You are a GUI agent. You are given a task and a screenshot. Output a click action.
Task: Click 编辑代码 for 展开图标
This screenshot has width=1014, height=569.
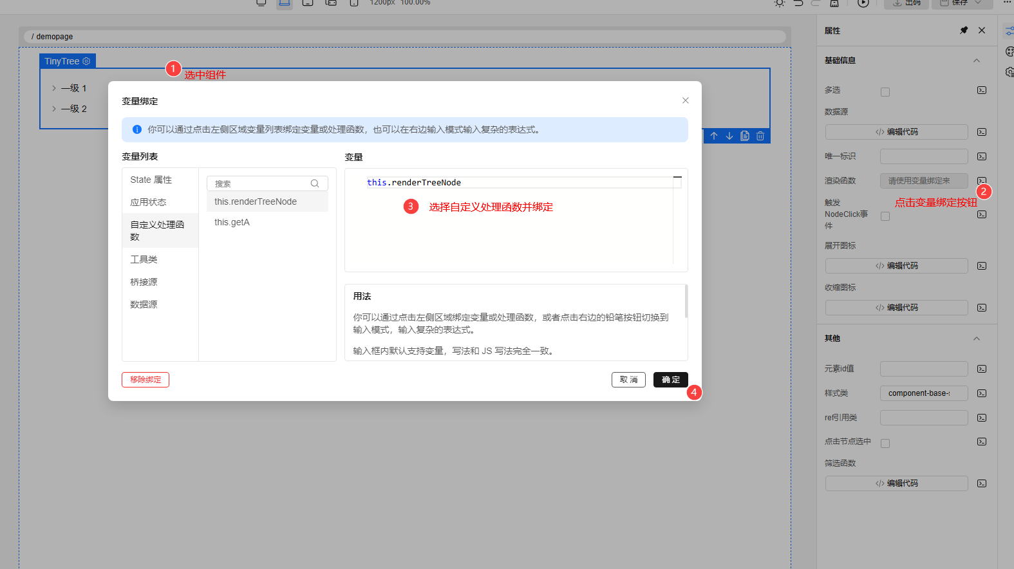coord(897,266)
